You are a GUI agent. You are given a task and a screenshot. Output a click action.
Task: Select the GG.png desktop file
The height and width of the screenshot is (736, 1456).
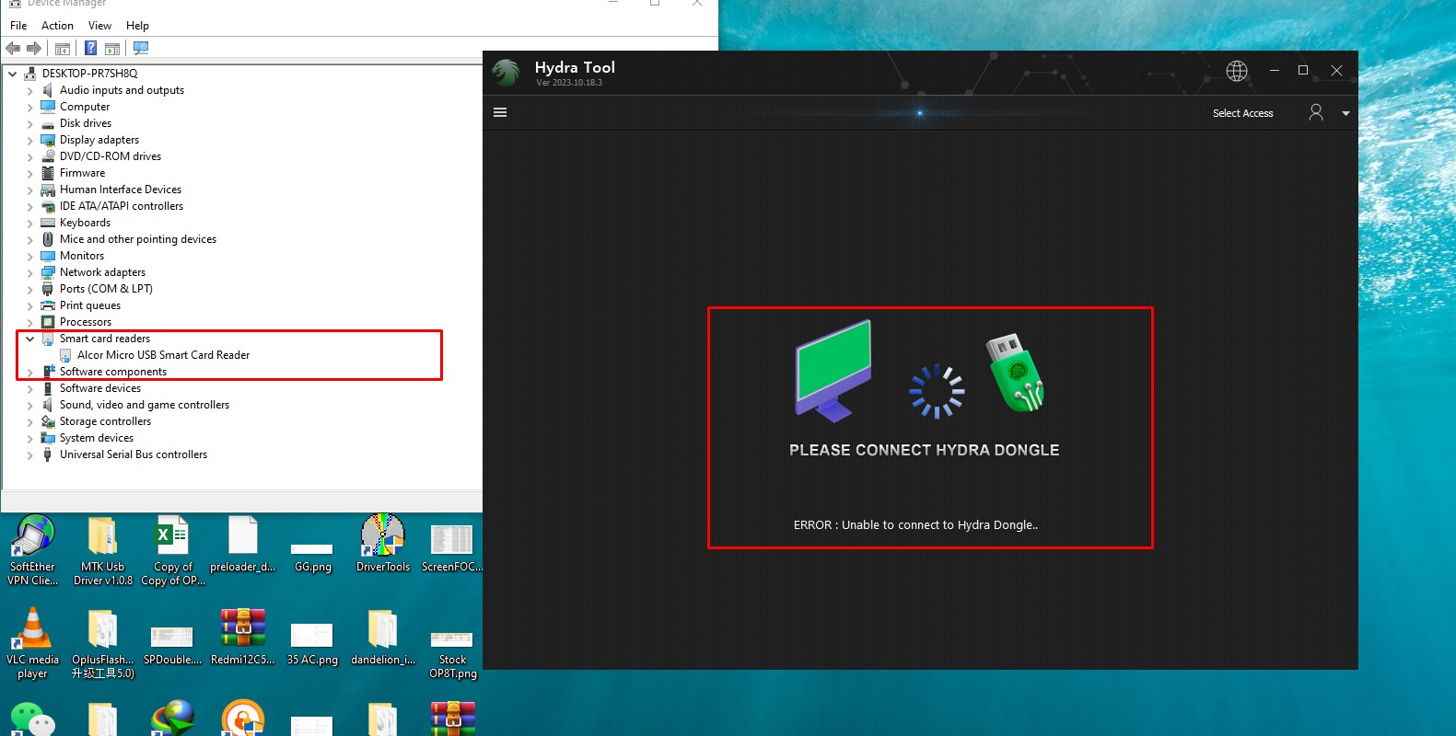coord(312,558)
